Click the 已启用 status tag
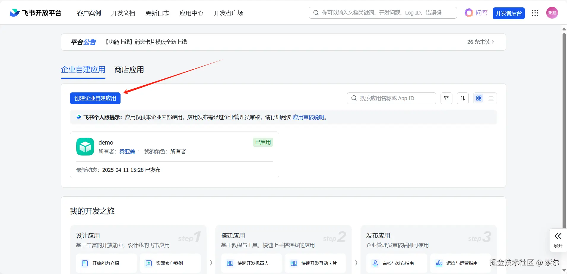The image size is (567, 274). pyautogui.click(x=263, y=142)
